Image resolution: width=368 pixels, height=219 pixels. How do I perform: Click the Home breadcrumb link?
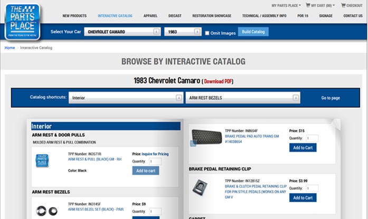click(x=10, y=48)
